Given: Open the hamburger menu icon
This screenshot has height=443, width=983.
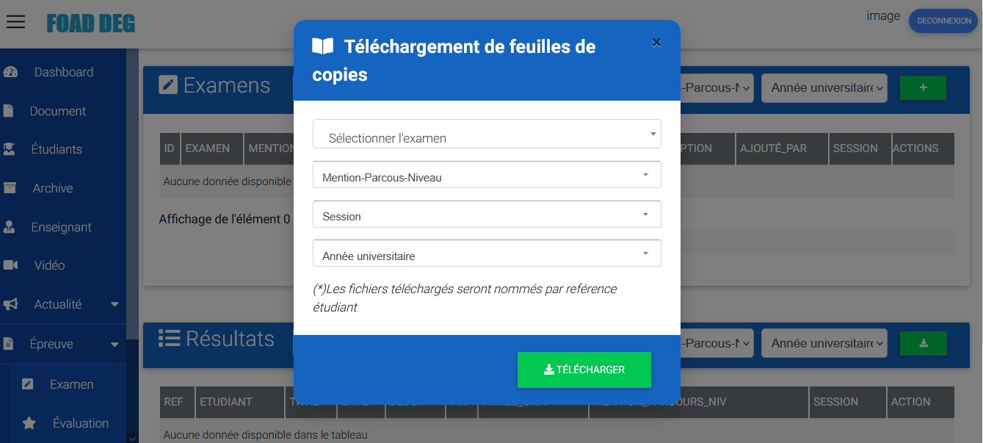Looking at the screenshot, I should (x=16, y=22).
